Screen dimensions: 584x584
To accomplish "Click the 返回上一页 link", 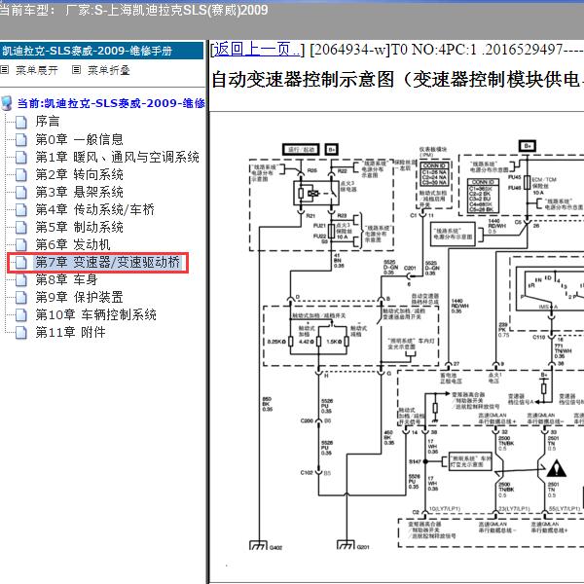I will click(x=257, y=50).
